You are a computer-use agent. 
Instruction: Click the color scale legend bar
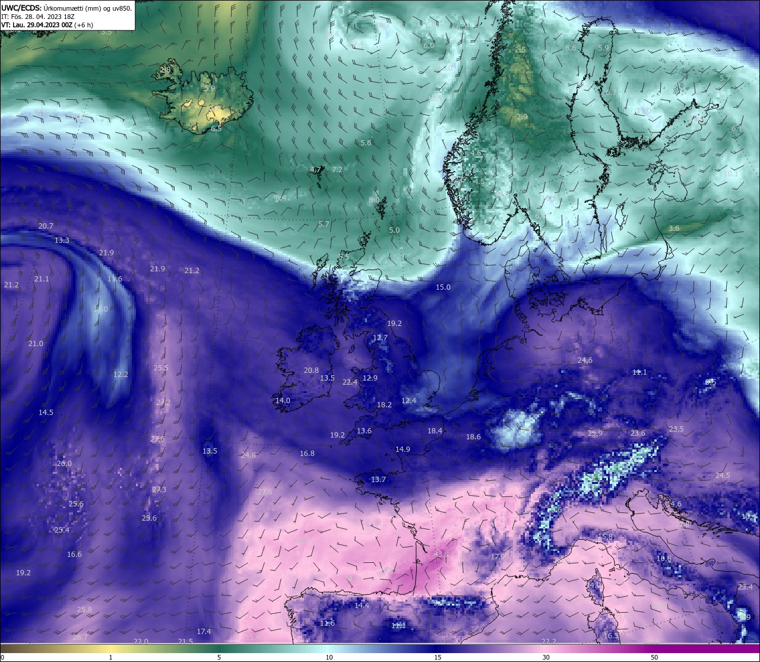[380, 648]
